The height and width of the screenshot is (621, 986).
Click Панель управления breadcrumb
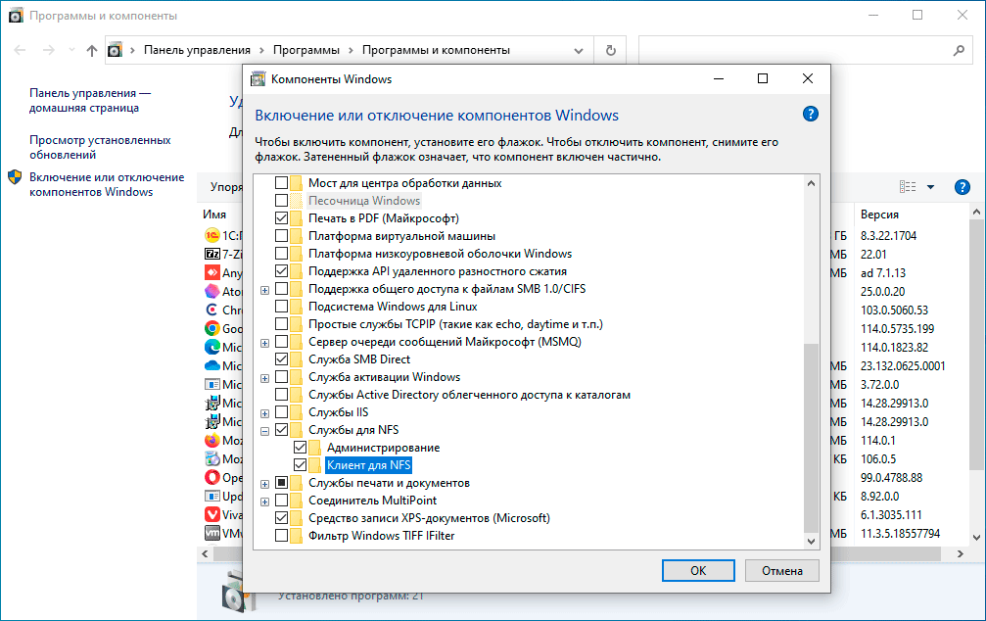tap(197, 50)
